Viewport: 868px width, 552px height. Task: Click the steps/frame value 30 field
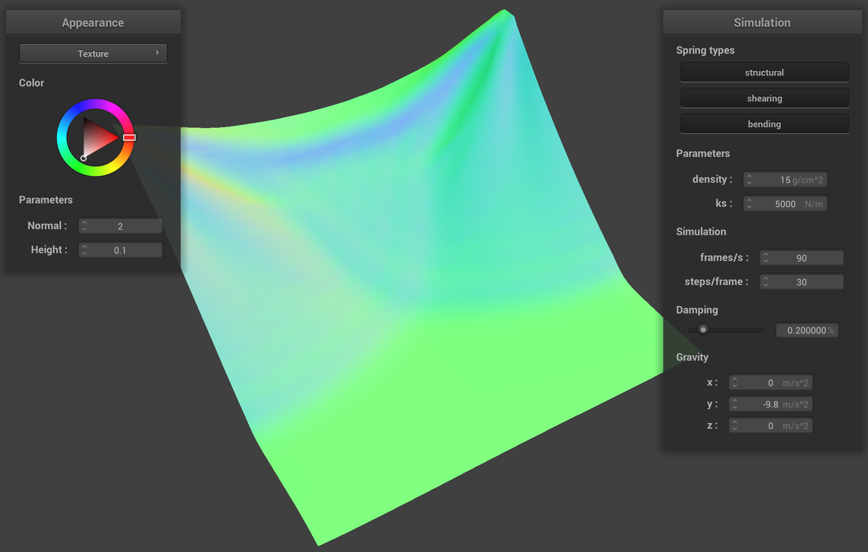point(802,282)
